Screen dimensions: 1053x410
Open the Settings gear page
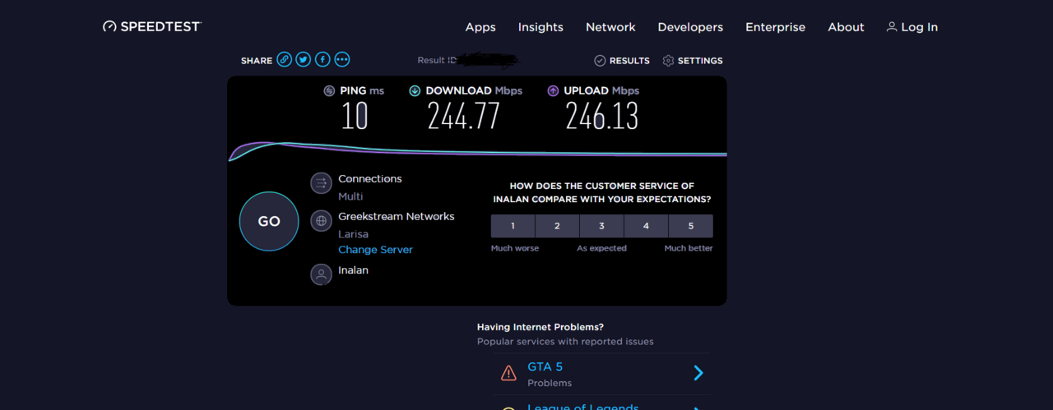[692, 61]
